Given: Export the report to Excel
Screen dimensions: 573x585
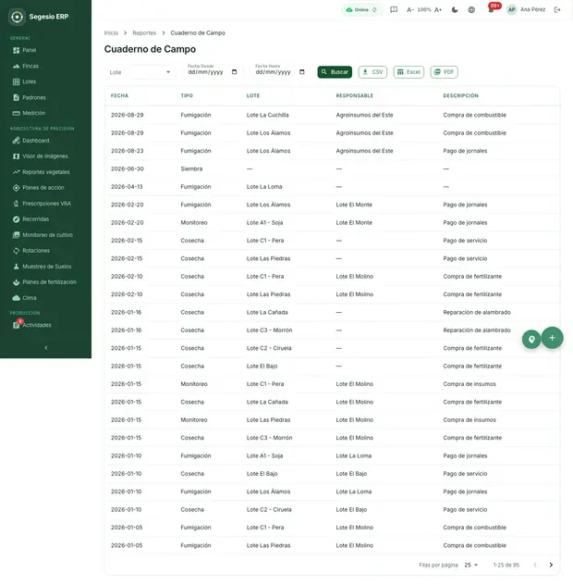Looking at the screenshot, I should (408, 72).
